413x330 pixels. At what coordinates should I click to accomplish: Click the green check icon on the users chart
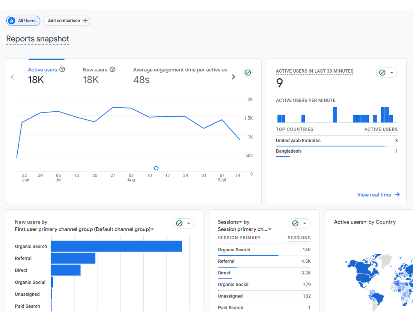(x=248, y=73)
